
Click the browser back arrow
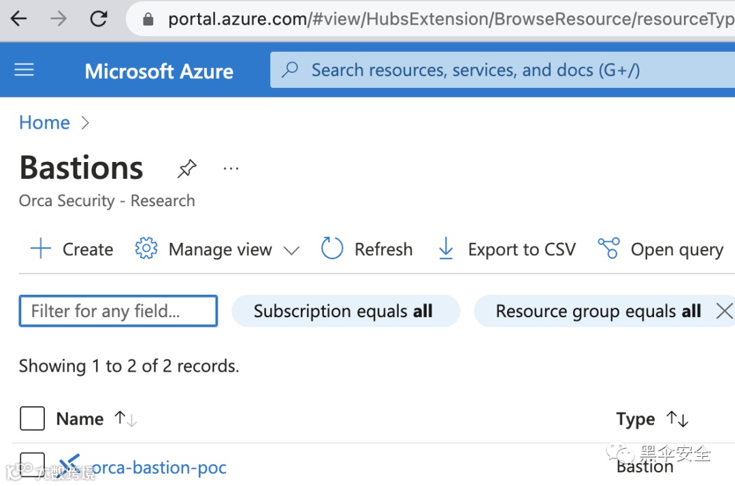point(19,18)
